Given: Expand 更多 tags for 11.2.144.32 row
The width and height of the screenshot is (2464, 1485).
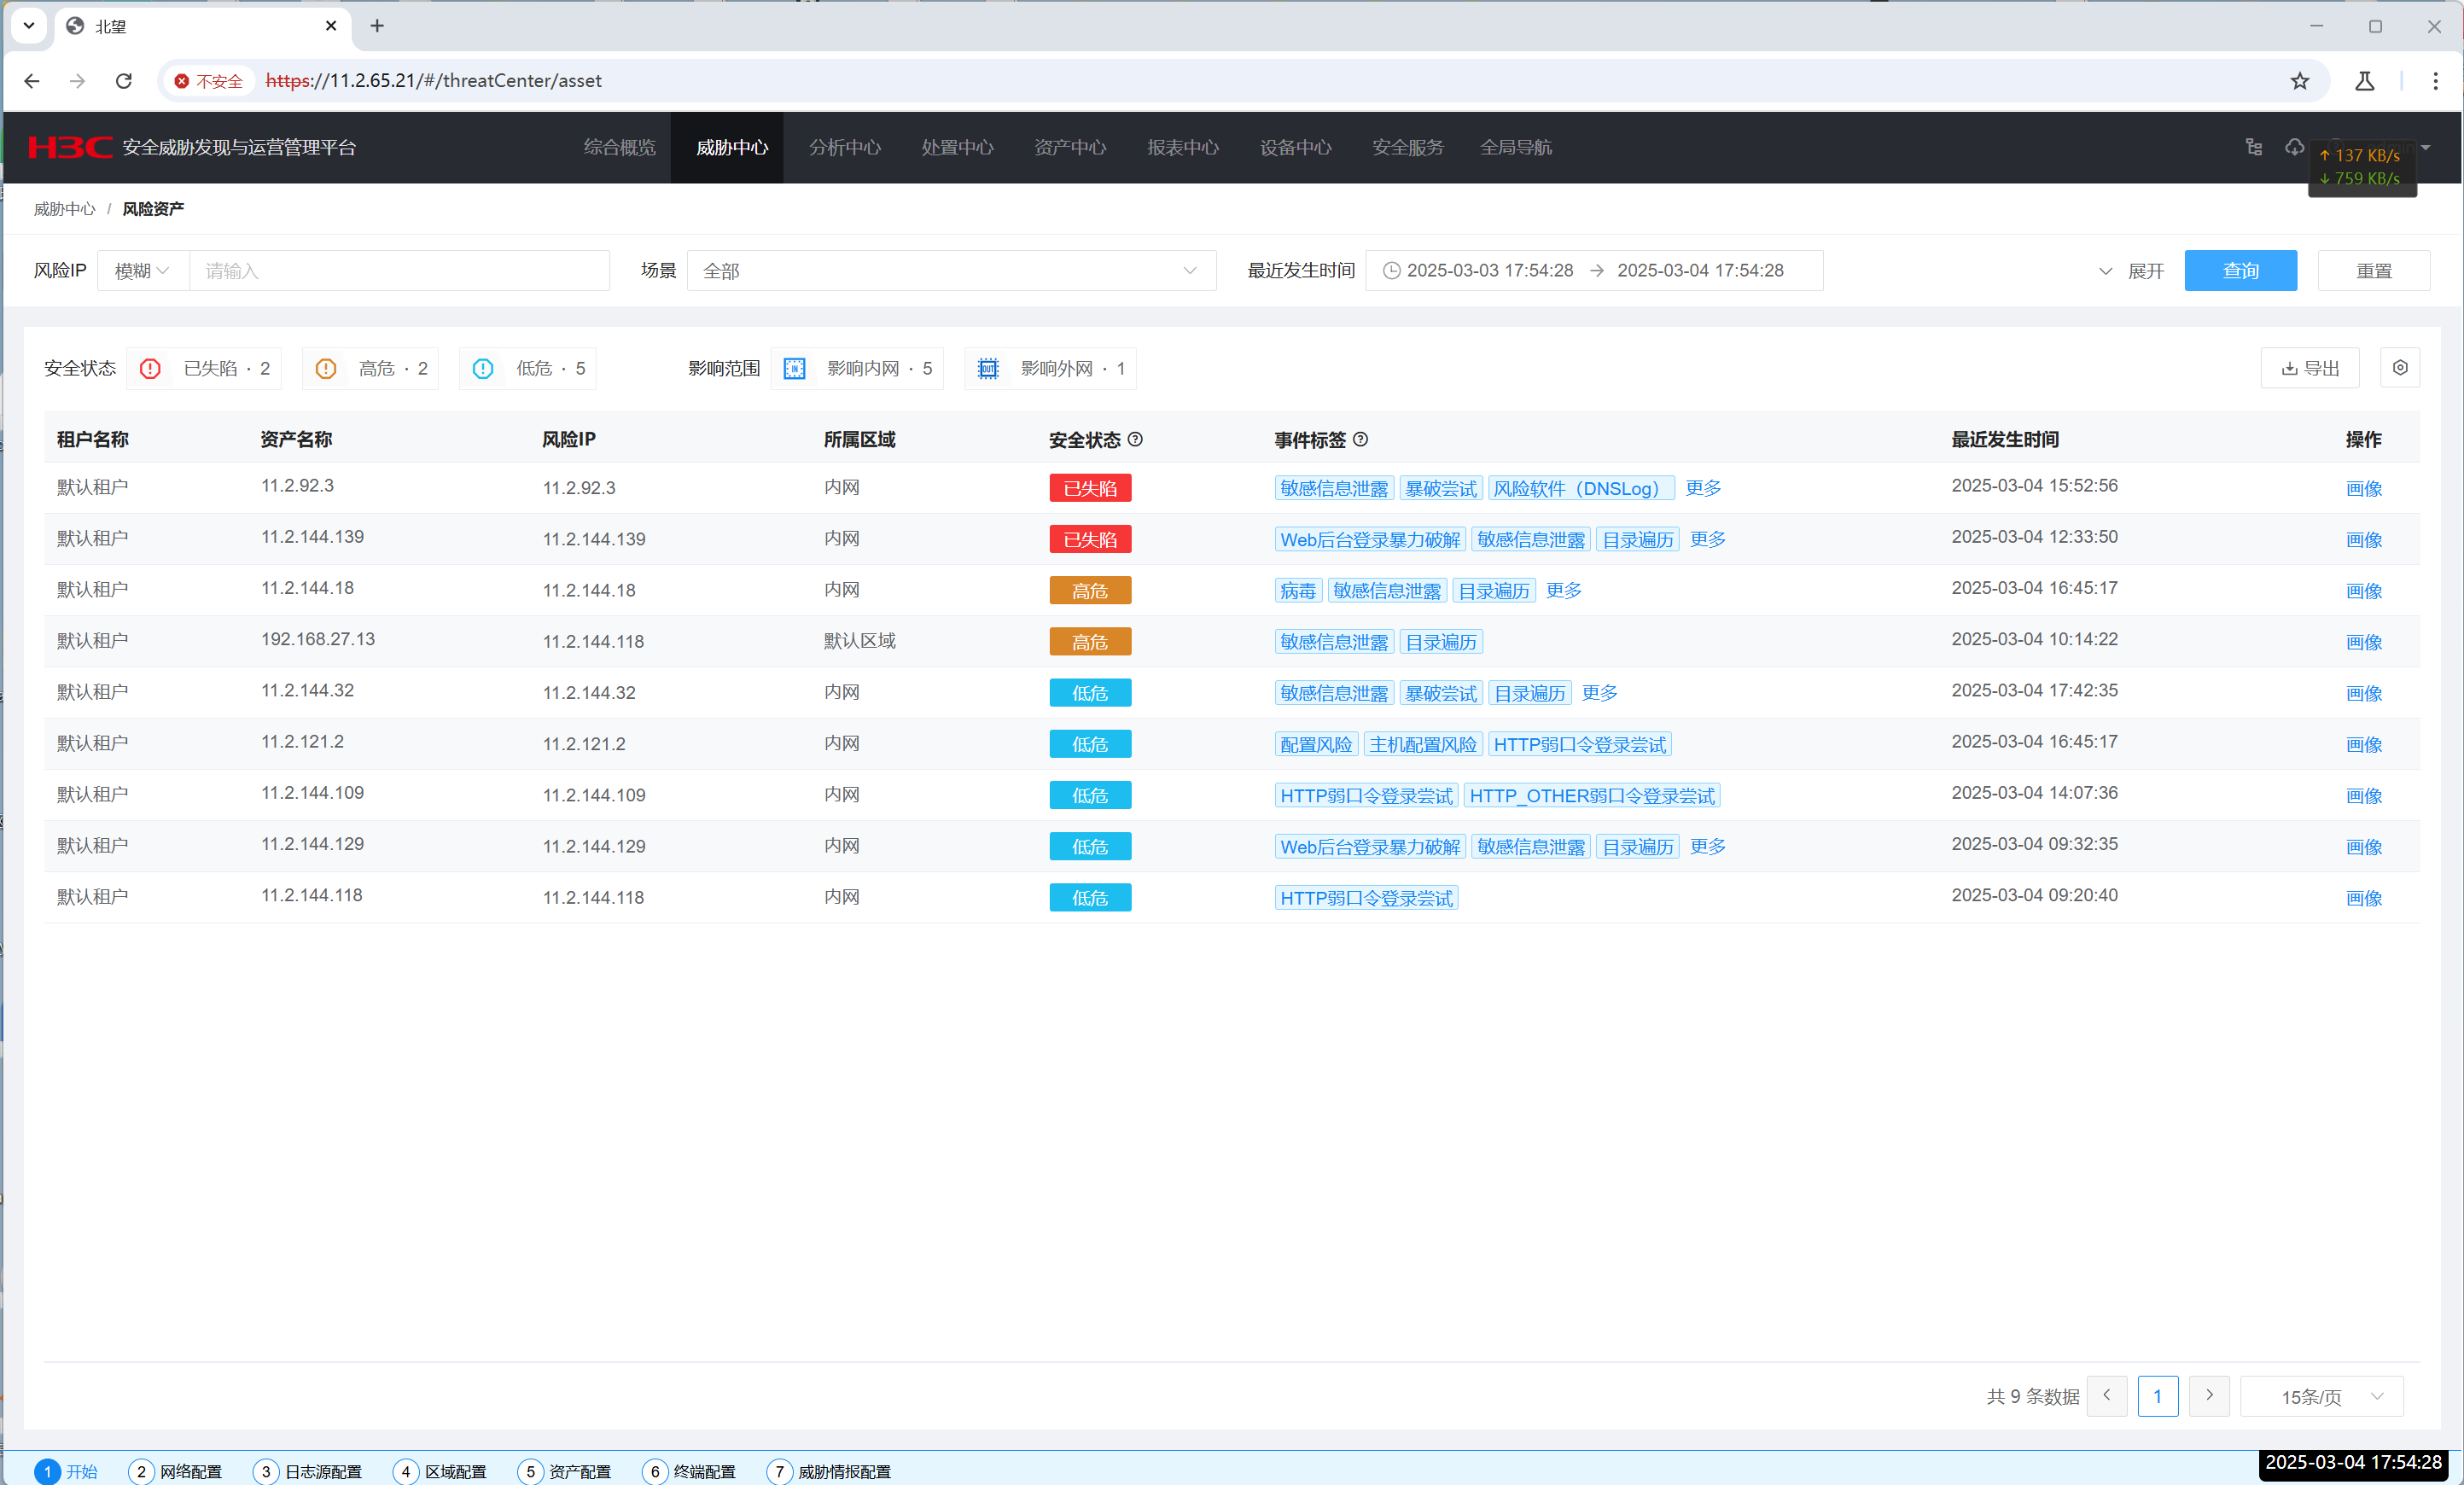Looking at the screenshot, I should coord(1600,692).
